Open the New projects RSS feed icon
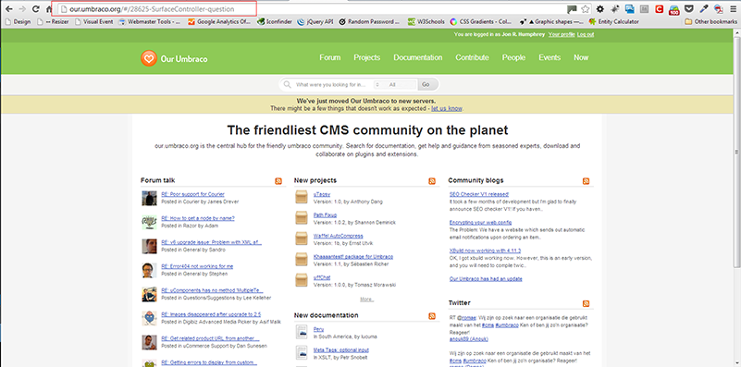Viewport: 741px width, 367px height. [432, 181]
